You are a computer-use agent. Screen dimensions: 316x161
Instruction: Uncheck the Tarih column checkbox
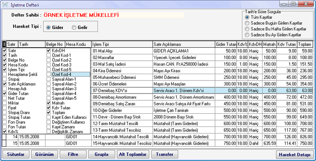pos(5,55)
